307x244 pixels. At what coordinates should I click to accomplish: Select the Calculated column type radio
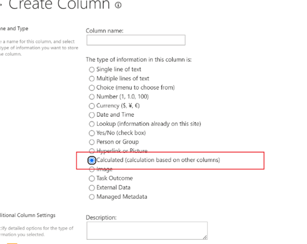[x=92, y=160]
